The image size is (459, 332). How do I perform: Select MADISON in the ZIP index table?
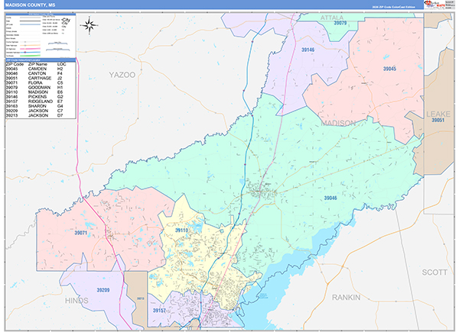37,92
